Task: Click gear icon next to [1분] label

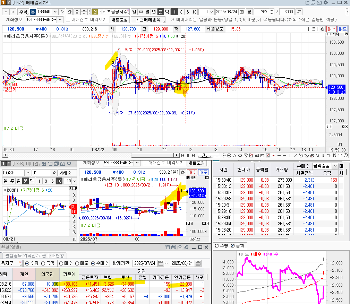Action: pos(322,29)
